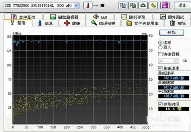Viewport: 191px width, 132px height.
Task: Click the disk monitor chart icon
Action: pos(53,17)
